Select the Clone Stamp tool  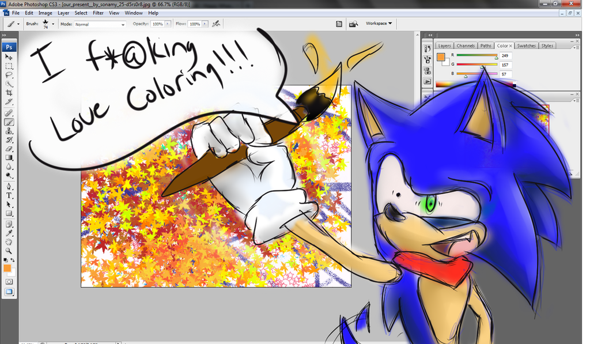[9, 131]
